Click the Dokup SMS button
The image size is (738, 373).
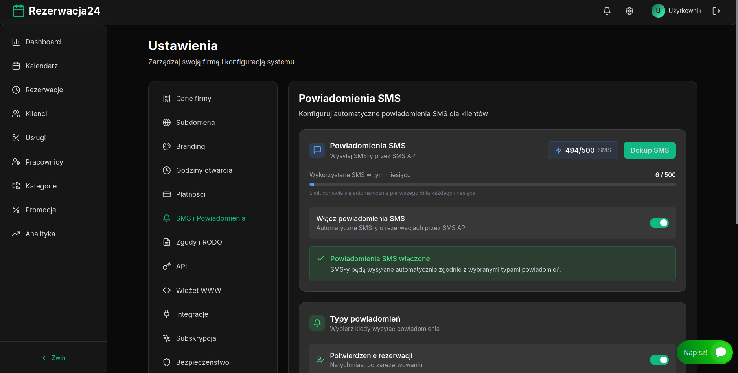tap(649, 150)
